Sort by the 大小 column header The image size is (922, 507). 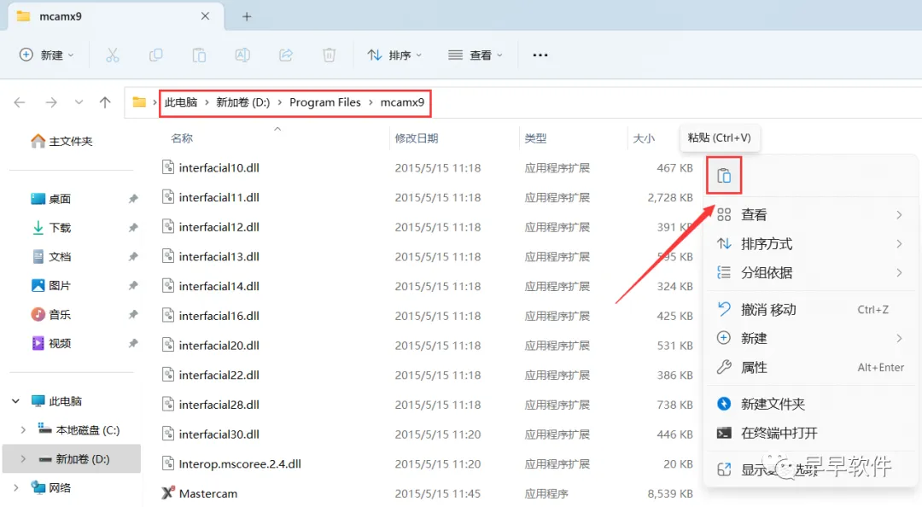(644, 138)
